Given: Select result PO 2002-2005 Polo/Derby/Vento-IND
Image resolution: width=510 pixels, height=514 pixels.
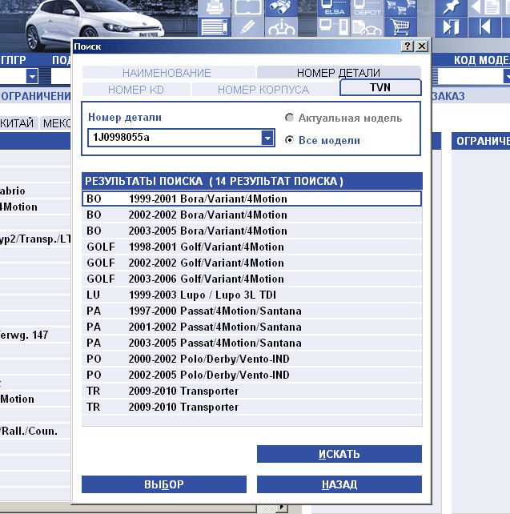Looking at the screenshot, I should tap(251, 375).
